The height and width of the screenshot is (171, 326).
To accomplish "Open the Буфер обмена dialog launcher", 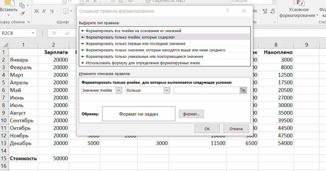I will pyautogui.click(x=28, y=22).
